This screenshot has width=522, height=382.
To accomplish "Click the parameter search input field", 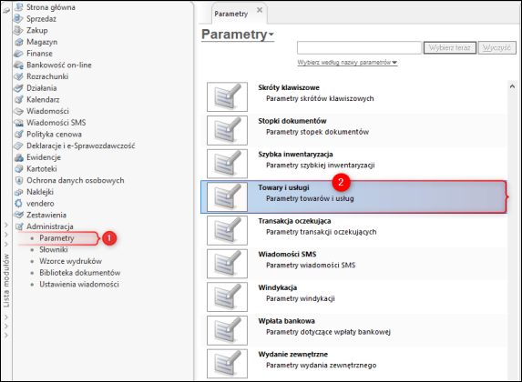I will tap(359, 48).
